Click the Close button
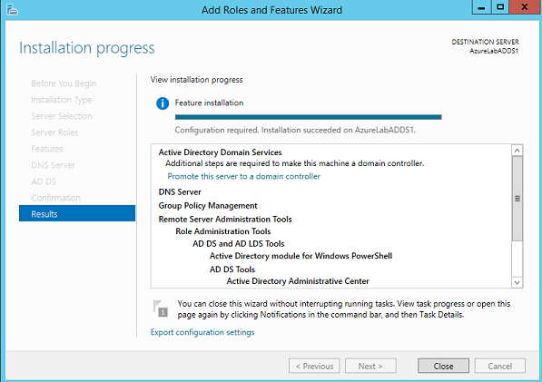The width and height of the screenshot is (542, 382). point(443,366)
